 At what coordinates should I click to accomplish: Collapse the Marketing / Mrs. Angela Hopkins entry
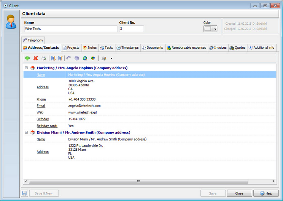coord(26,68)
